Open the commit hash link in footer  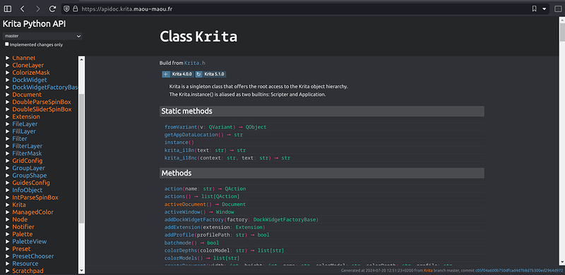519,270
